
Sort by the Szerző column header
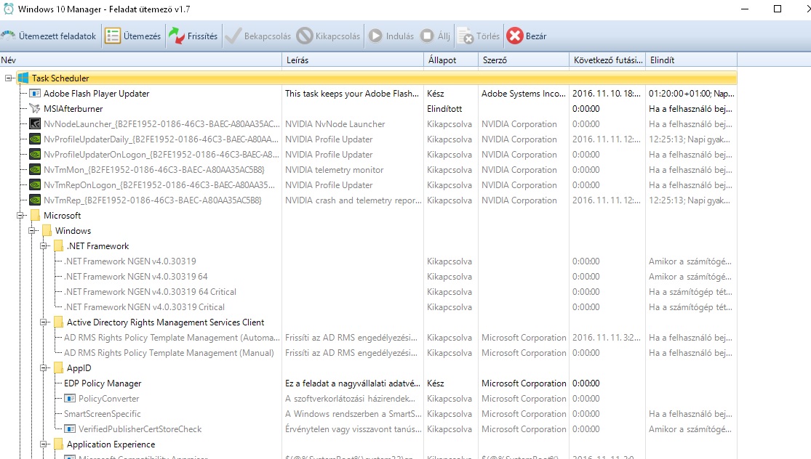click(524, 60)
